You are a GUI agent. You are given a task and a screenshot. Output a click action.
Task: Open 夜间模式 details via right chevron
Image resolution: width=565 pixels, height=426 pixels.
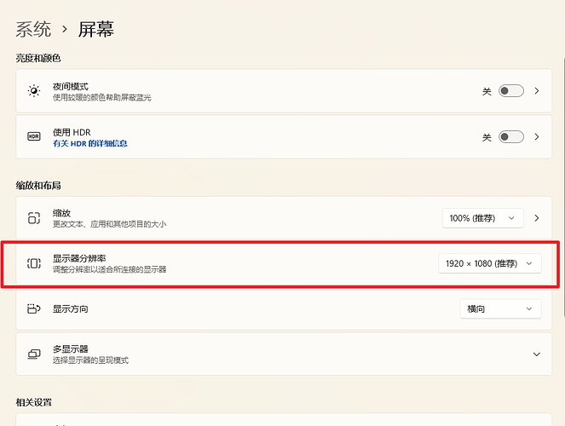(x=536, y=91)
